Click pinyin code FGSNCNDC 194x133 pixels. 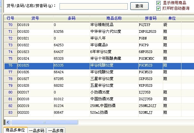click(x=146, y=58)
